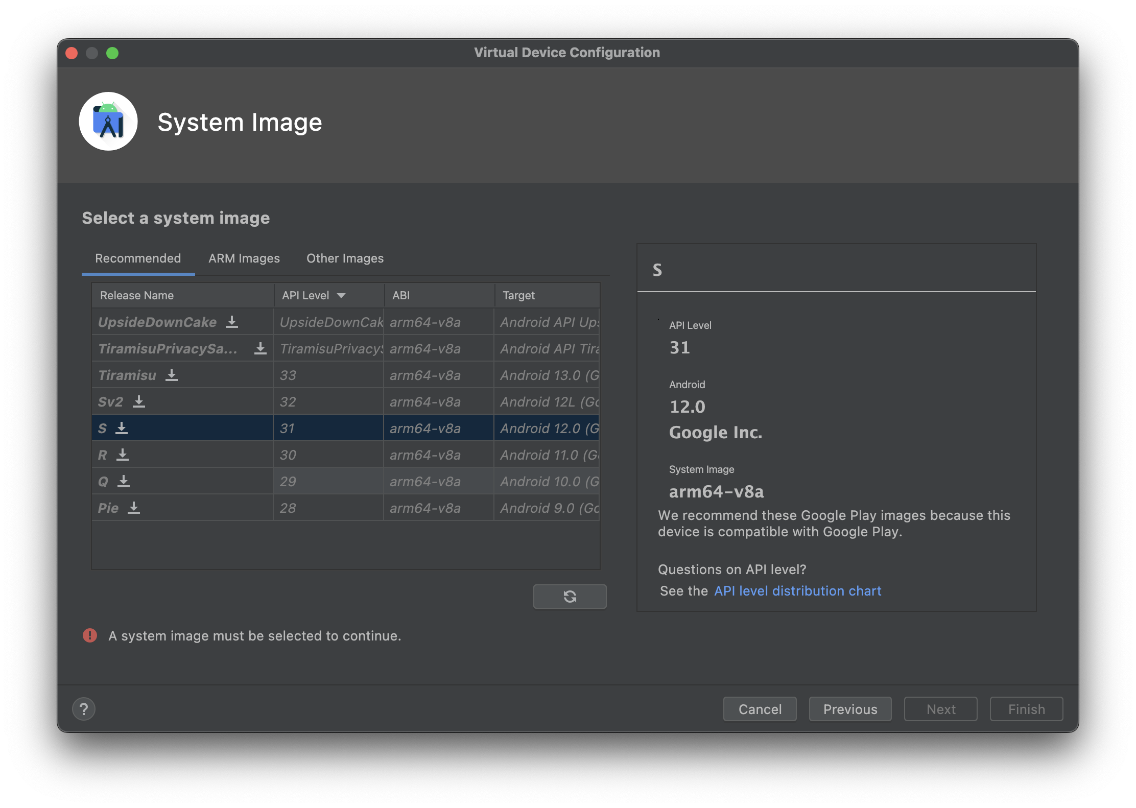
Task: Download the TiramisuPrivacySandbox system image
Action: point(261,348)
